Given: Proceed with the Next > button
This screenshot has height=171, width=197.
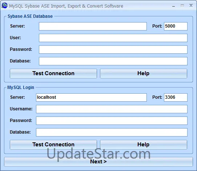Looking at the screenshot, I should coord(98,162).
